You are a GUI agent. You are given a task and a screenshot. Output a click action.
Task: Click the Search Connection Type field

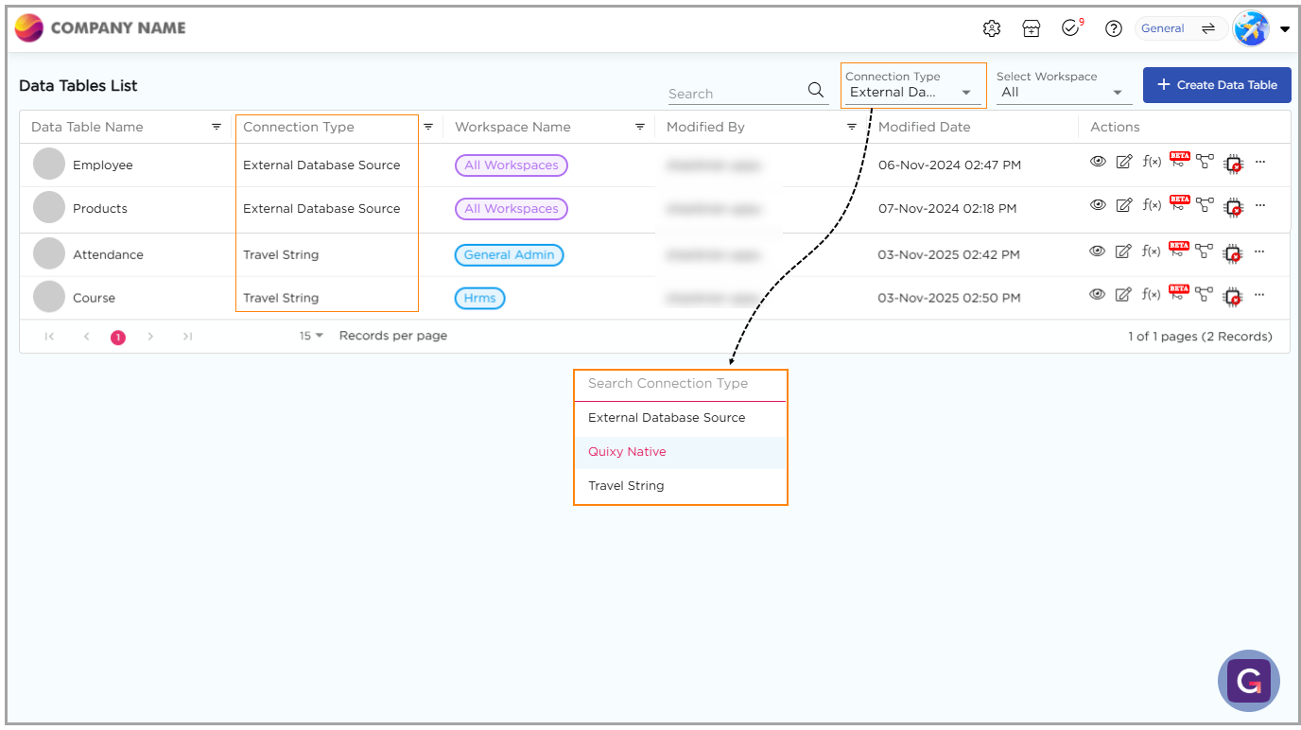pos(680,384)
